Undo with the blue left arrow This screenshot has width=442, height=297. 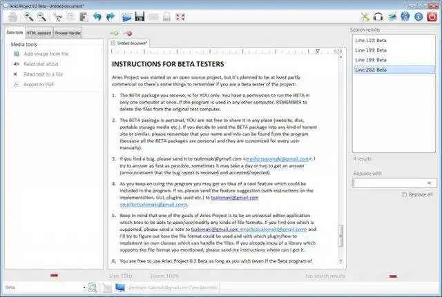pyautogui.click(x=97, y=17)
